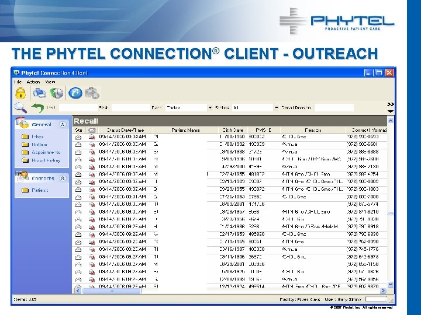Click the Contacts panel person icon
The width and height of the screenshot is (421, 315).
coord(22,177)
